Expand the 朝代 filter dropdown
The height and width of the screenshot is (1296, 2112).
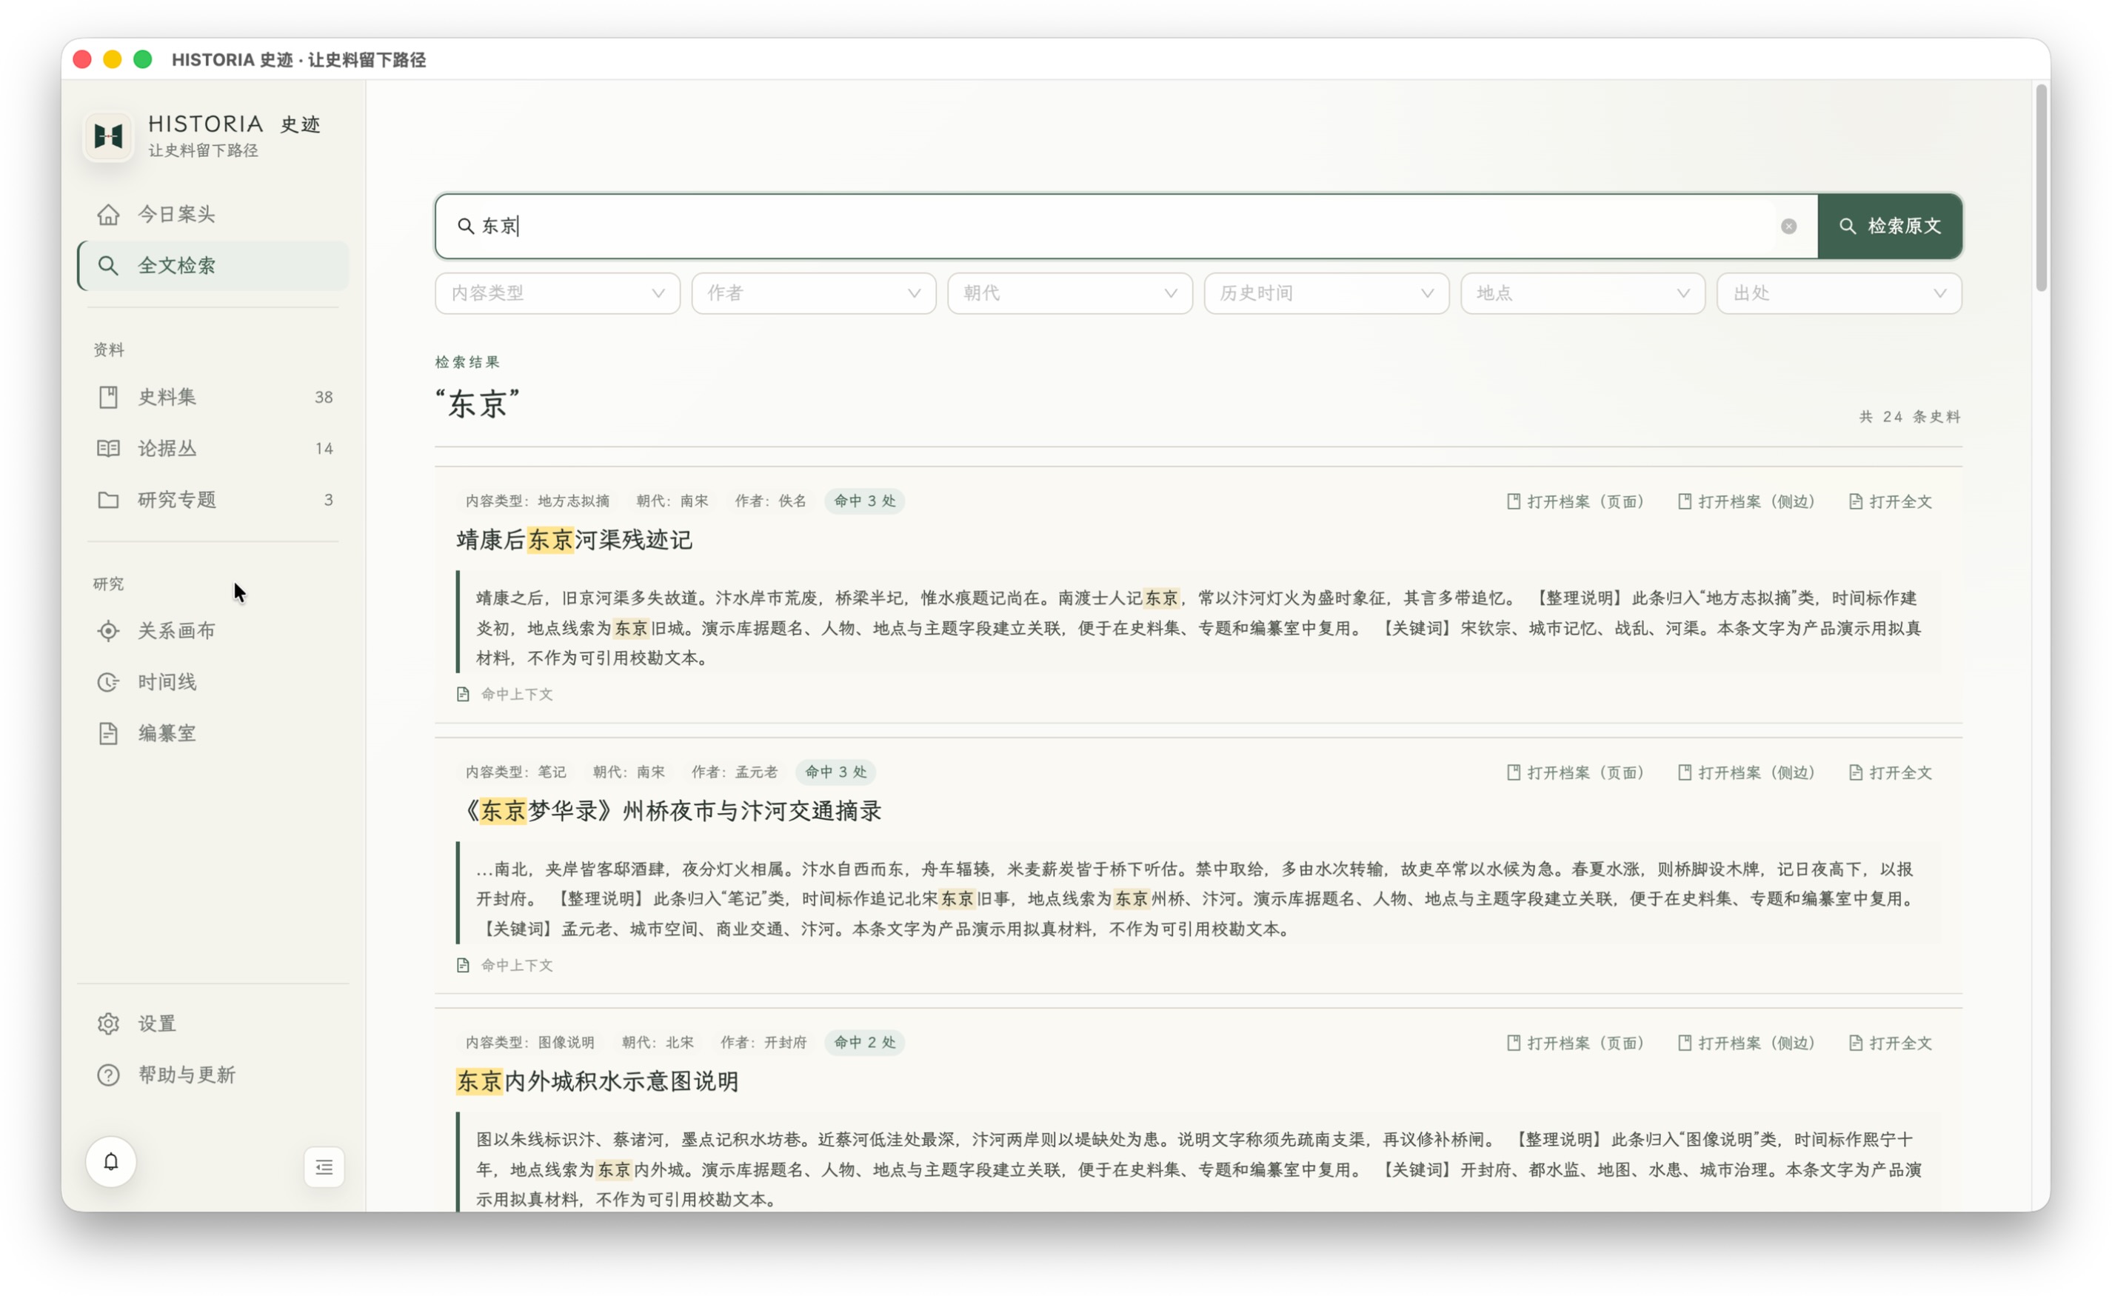pos(1070,293)
